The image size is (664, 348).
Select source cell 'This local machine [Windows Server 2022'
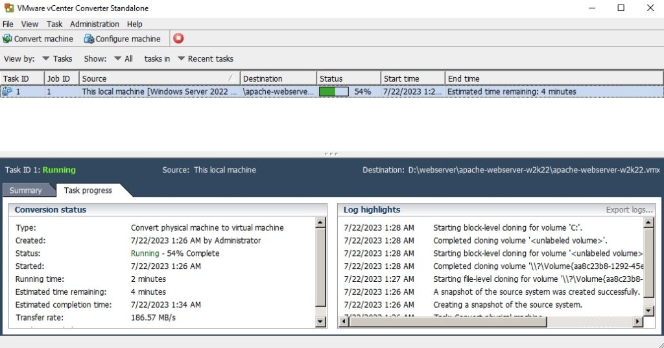tap(160, 91)
